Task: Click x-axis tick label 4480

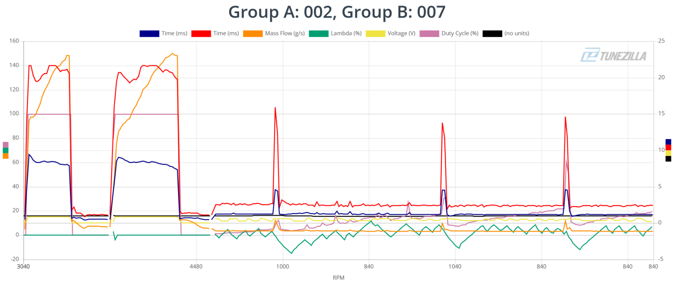Action: point(196,266)
